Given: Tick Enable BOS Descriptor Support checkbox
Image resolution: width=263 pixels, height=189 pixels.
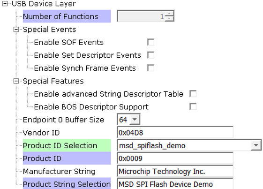Looking at the screenshot, I should 193,107.
